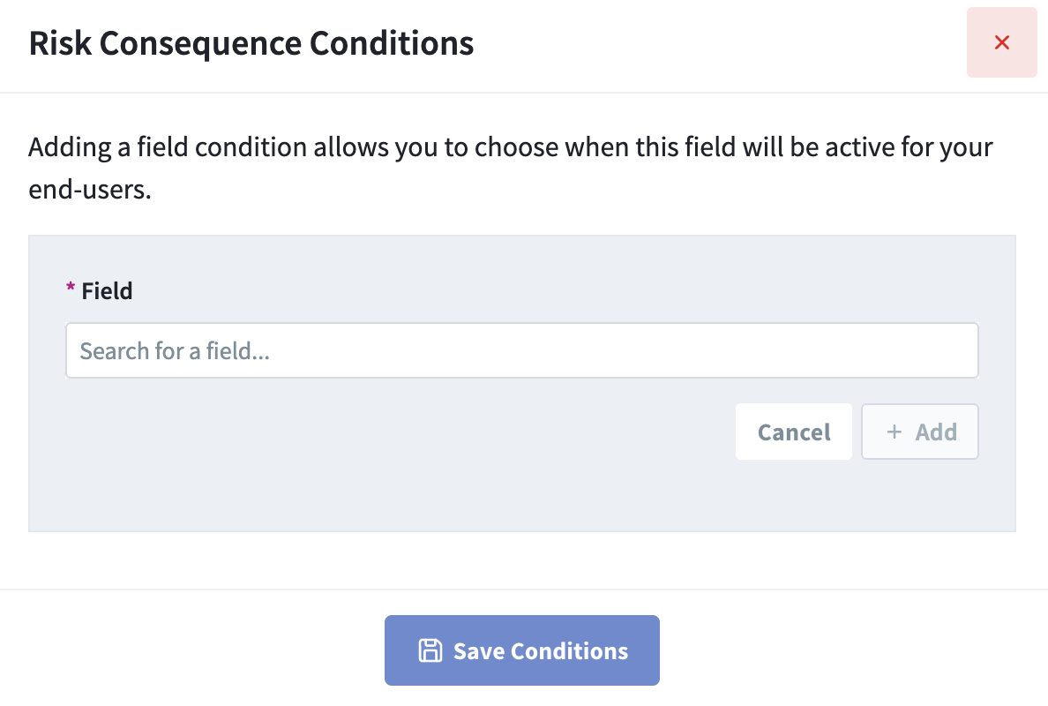The height and width of the screenshot is (706, 1048).
Task: Click the word "Cancel"
Action: 794,432
